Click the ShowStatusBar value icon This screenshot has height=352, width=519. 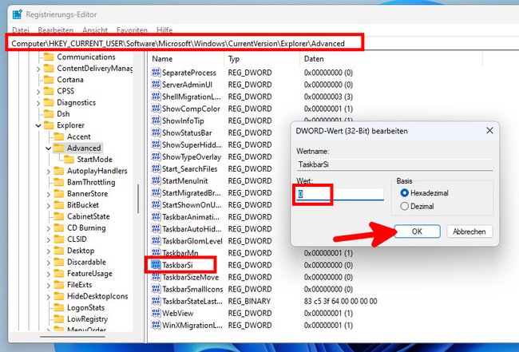pos(156,132)
